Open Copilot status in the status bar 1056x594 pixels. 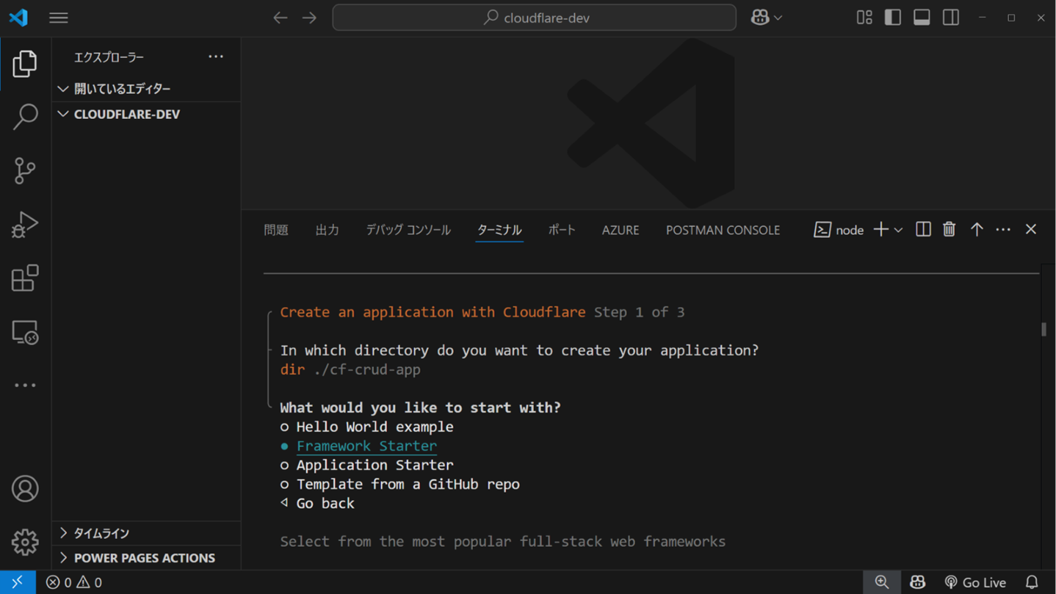click(x=917, y=582)
